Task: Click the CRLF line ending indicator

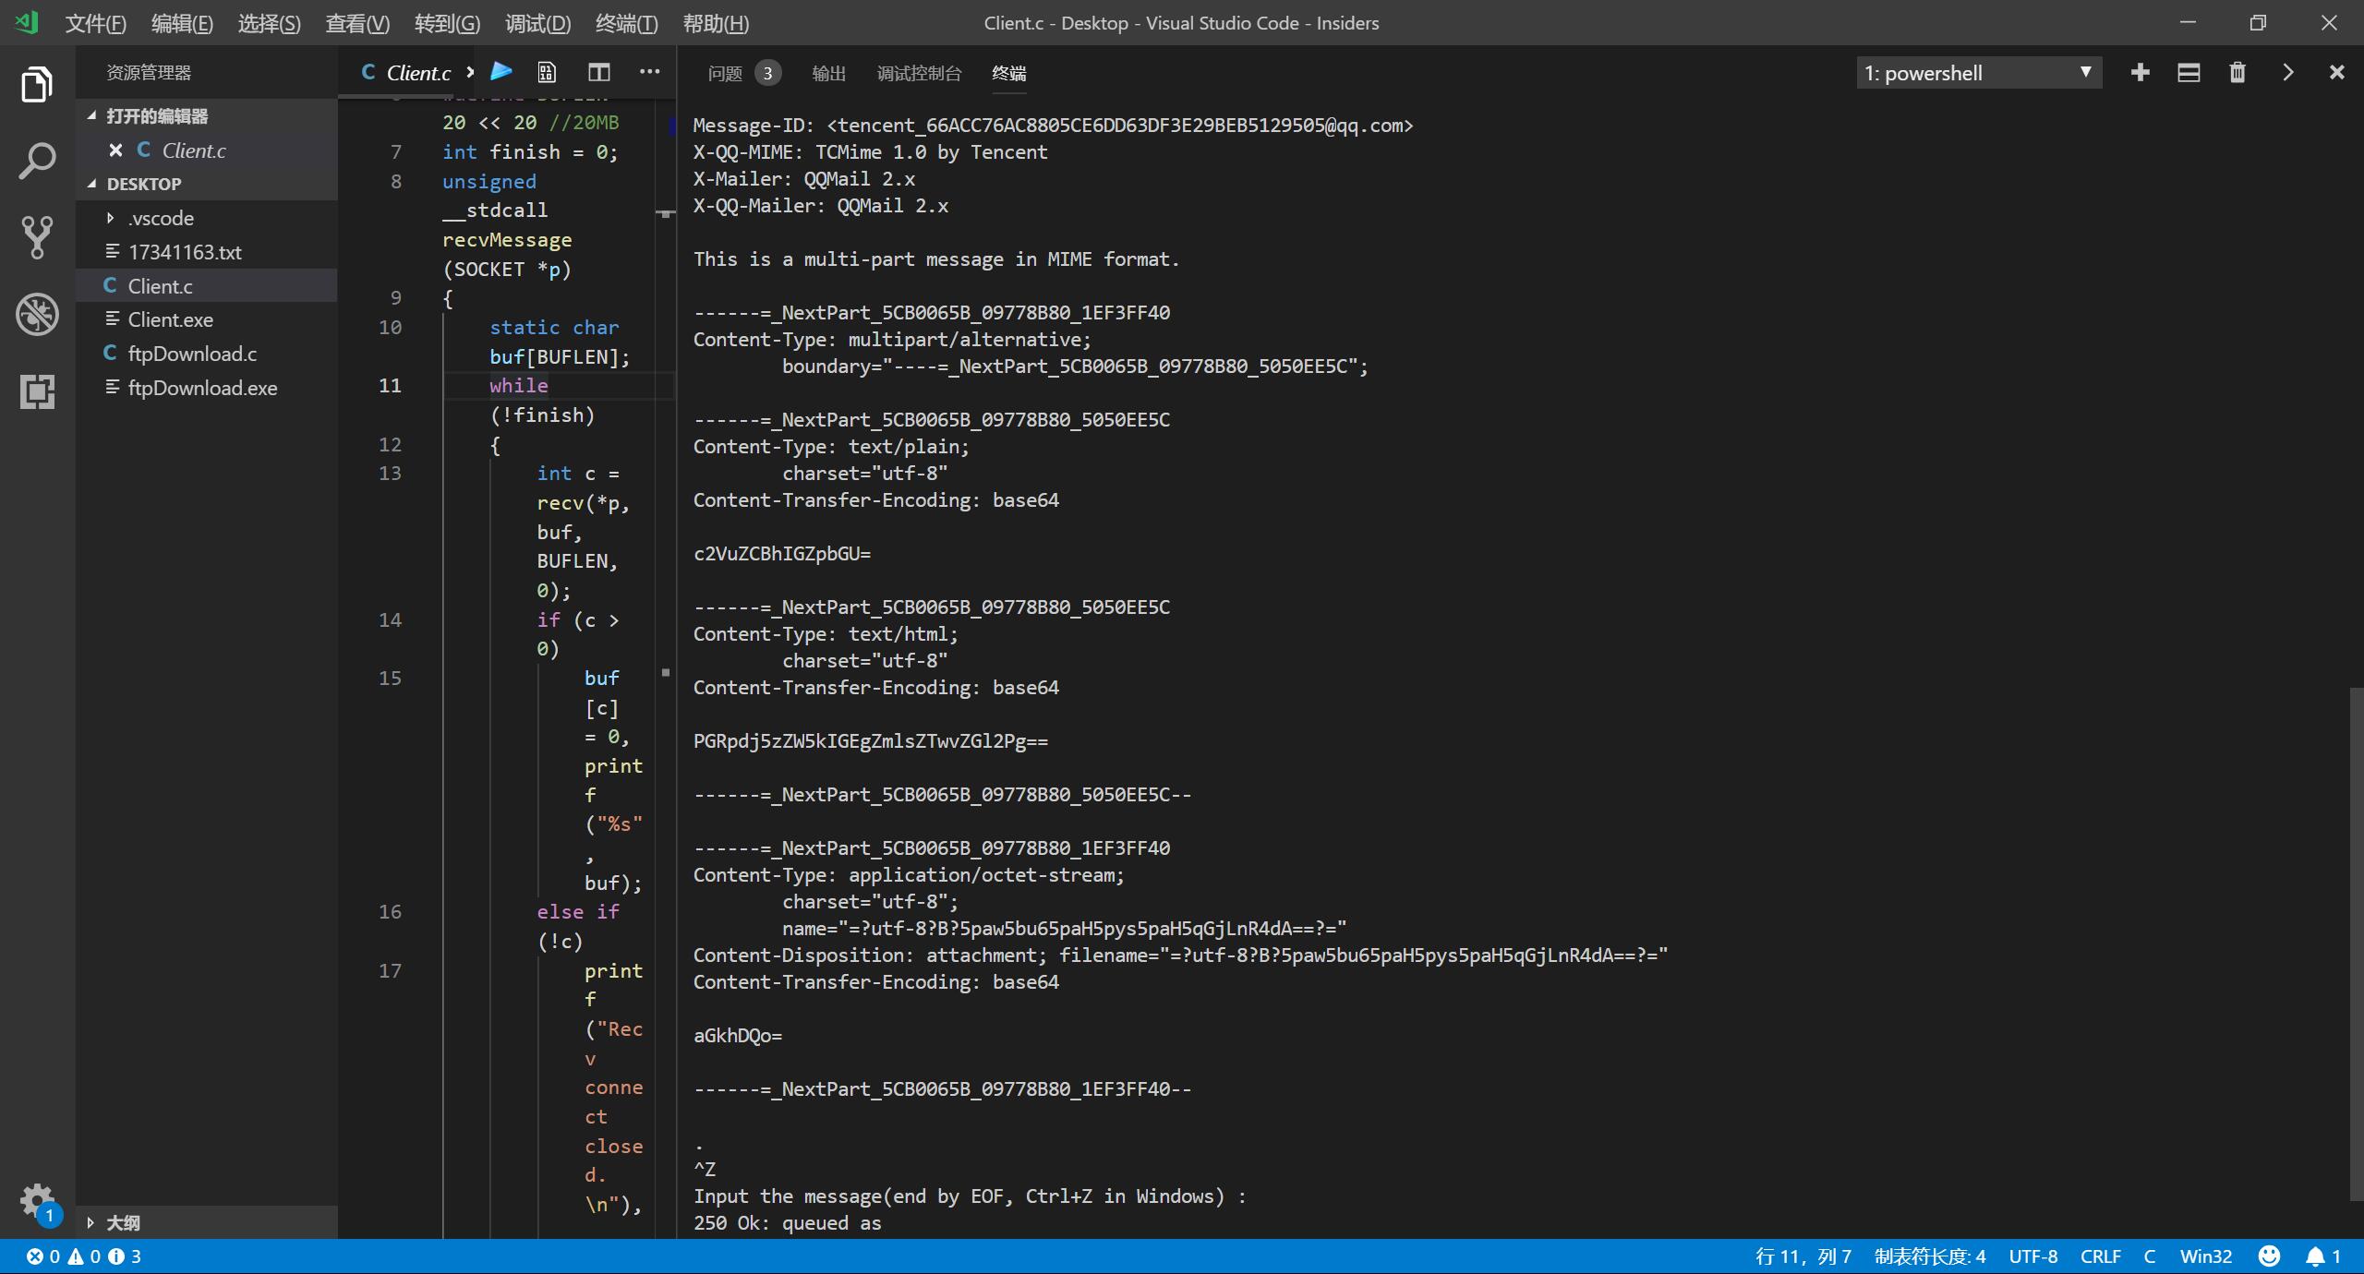Action: (x=2100, y=1256)
